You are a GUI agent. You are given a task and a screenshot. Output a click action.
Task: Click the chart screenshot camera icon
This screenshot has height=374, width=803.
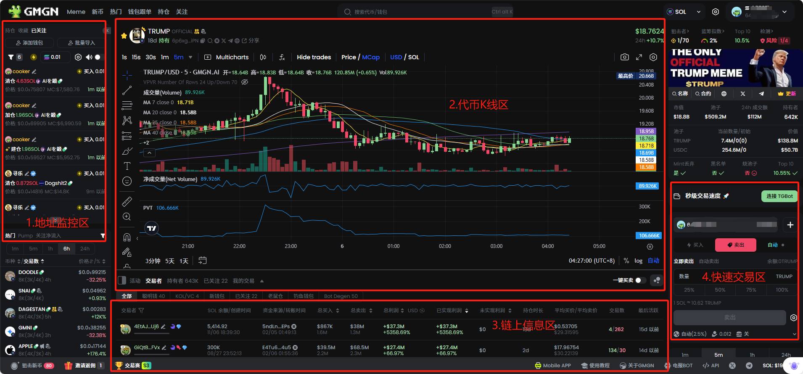click(x=625, y=57)
